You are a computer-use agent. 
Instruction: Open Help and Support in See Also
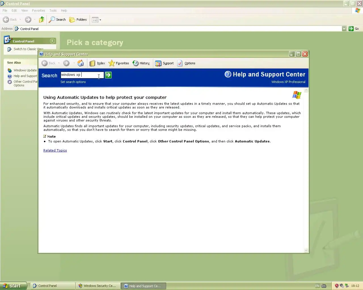[x=25, y=76]
